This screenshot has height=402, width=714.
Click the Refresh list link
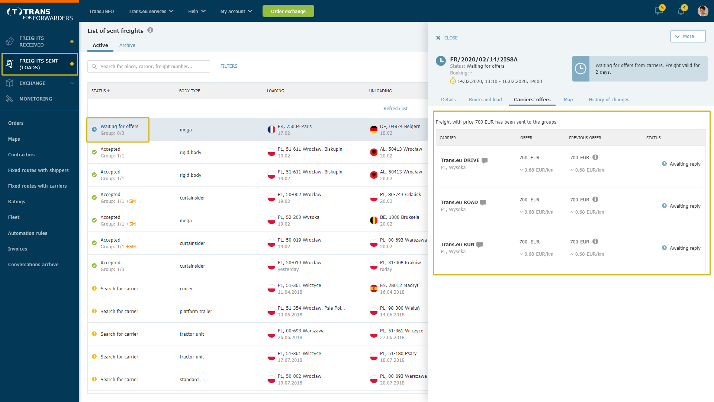pyautogui.click(x=395, y=108)
